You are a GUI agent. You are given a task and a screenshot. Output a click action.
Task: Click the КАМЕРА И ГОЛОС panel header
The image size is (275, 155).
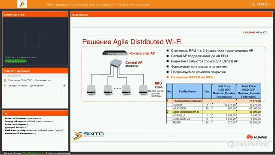35,15
